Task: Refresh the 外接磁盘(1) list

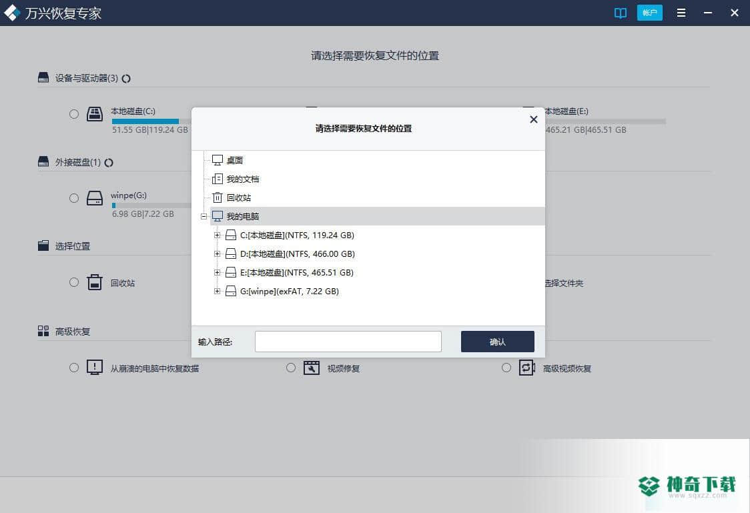Action: (109, 163)
